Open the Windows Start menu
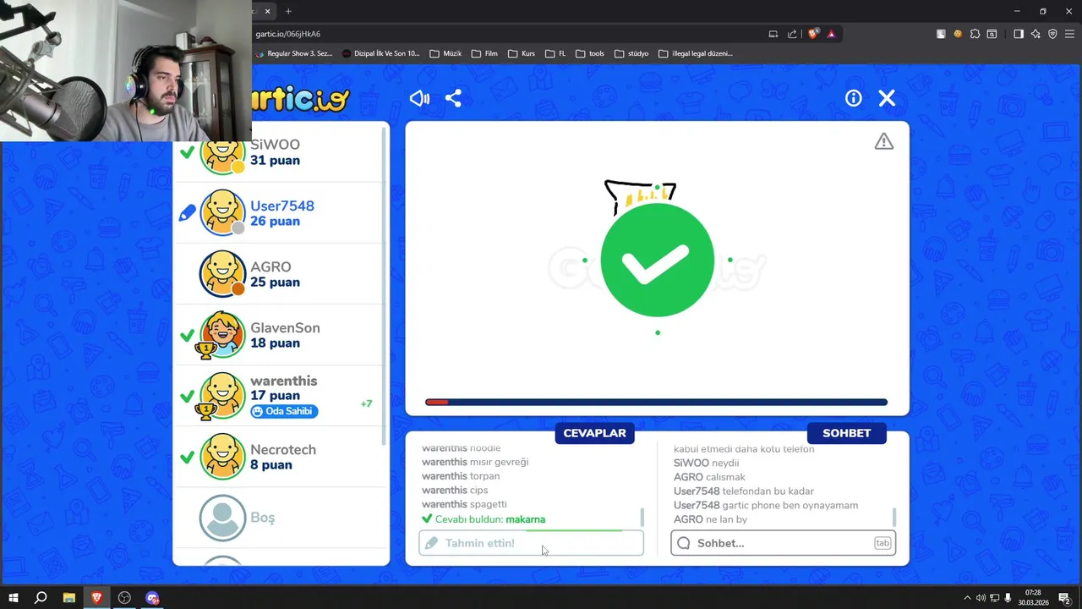 pyautogui.click(x=13, y=598)
